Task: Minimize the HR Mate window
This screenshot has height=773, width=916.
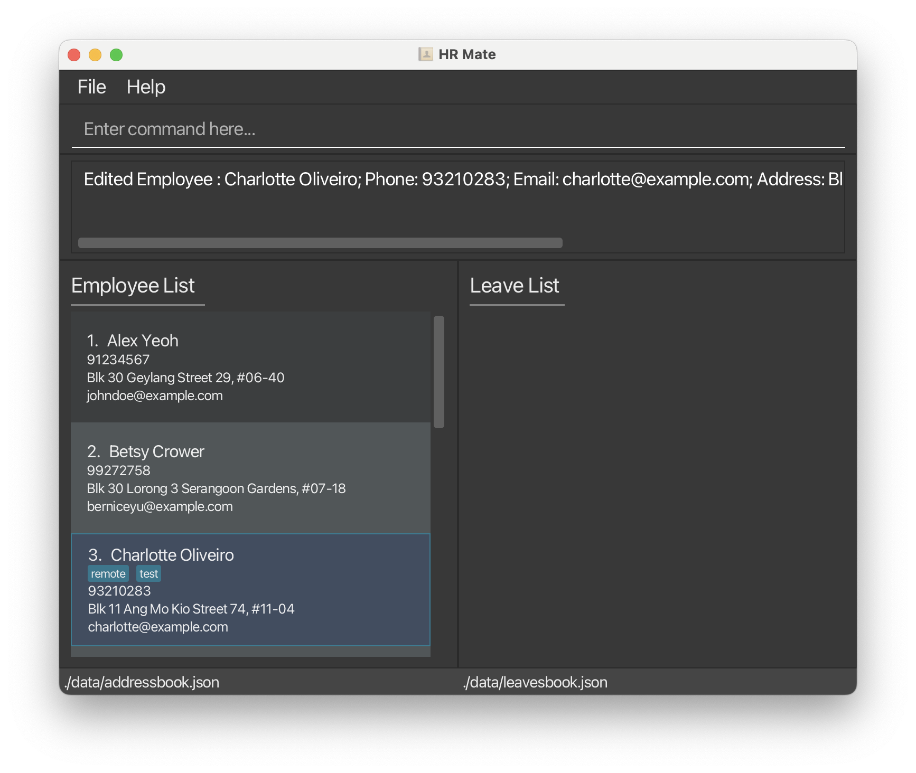Action: click(x=95, y=55)
